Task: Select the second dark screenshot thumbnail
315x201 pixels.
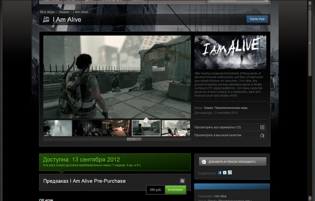Action: (87, 128)
